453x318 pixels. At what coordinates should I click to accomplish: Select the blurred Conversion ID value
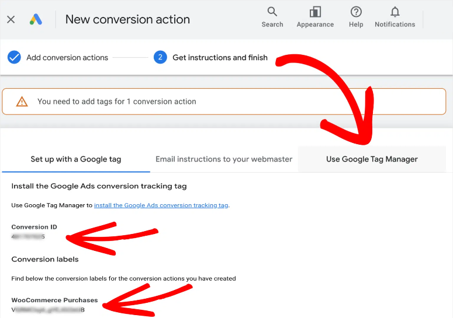pos(28,237)
